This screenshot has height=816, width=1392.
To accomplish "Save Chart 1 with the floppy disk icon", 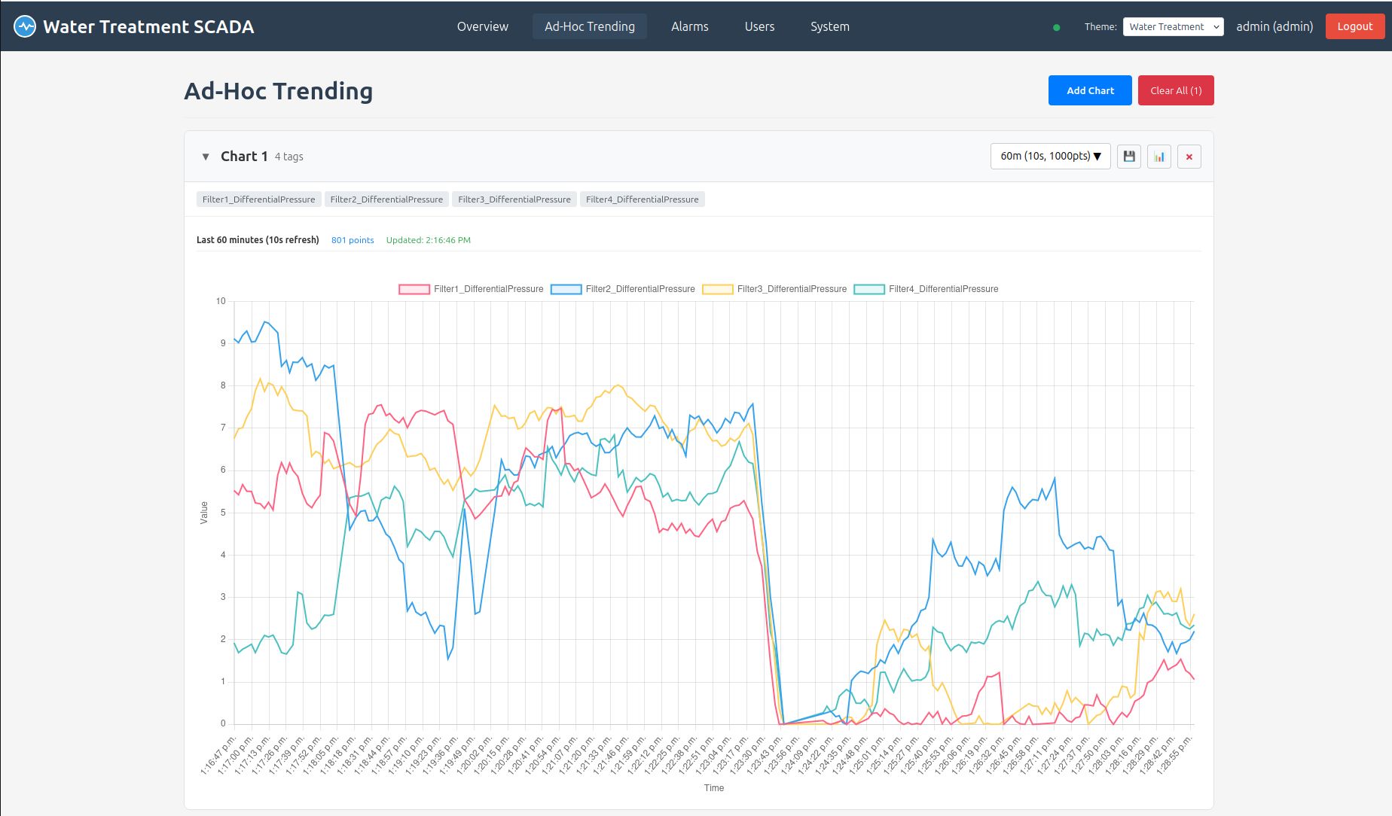I will pyautogui.click(x=1129, y=157).
